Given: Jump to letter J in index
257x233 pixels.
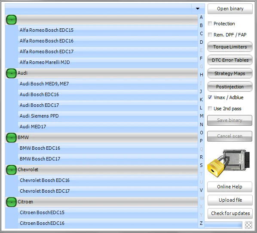Looking at the screenshot, I should [x=201, y=91].
